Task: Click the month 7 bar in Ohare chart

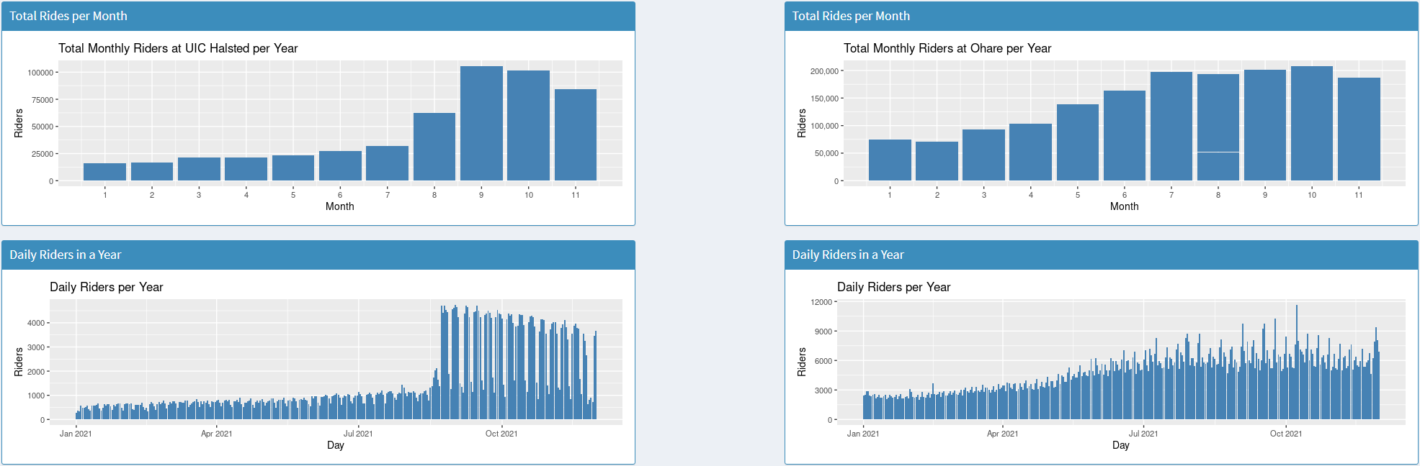Action: click(x=1171, y=126)
